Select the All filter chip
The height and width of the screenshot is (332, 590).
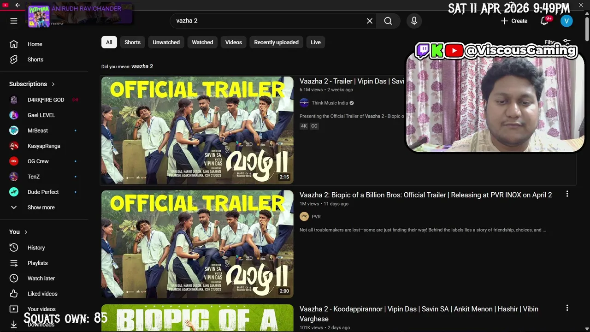tap(109, 42)
